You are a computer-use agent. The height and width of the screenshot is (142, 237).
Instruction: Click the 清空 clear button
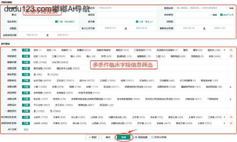pyautogui.click(x=108, y=137)
